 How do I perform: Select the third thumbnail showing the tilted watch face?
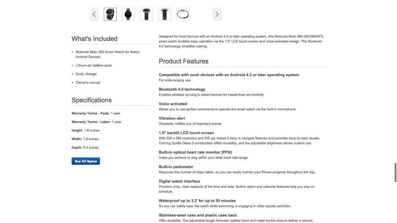click(147, 14)
